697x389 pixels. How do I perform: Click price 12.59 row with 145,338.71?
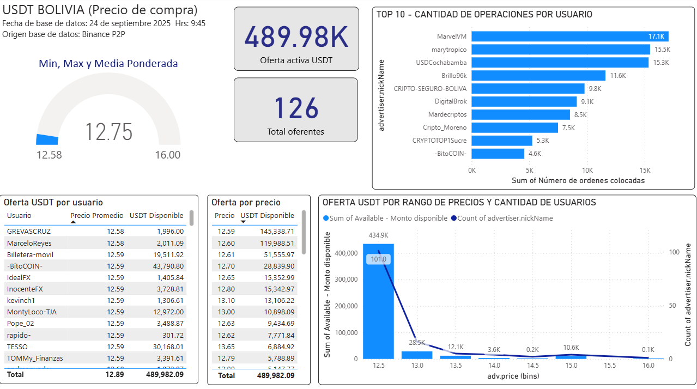point(254,232)
